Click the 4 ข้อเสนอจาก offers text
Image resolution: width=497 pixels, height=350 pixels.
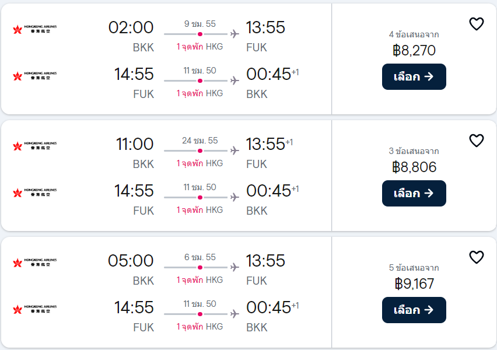click(x=414, y=34)
